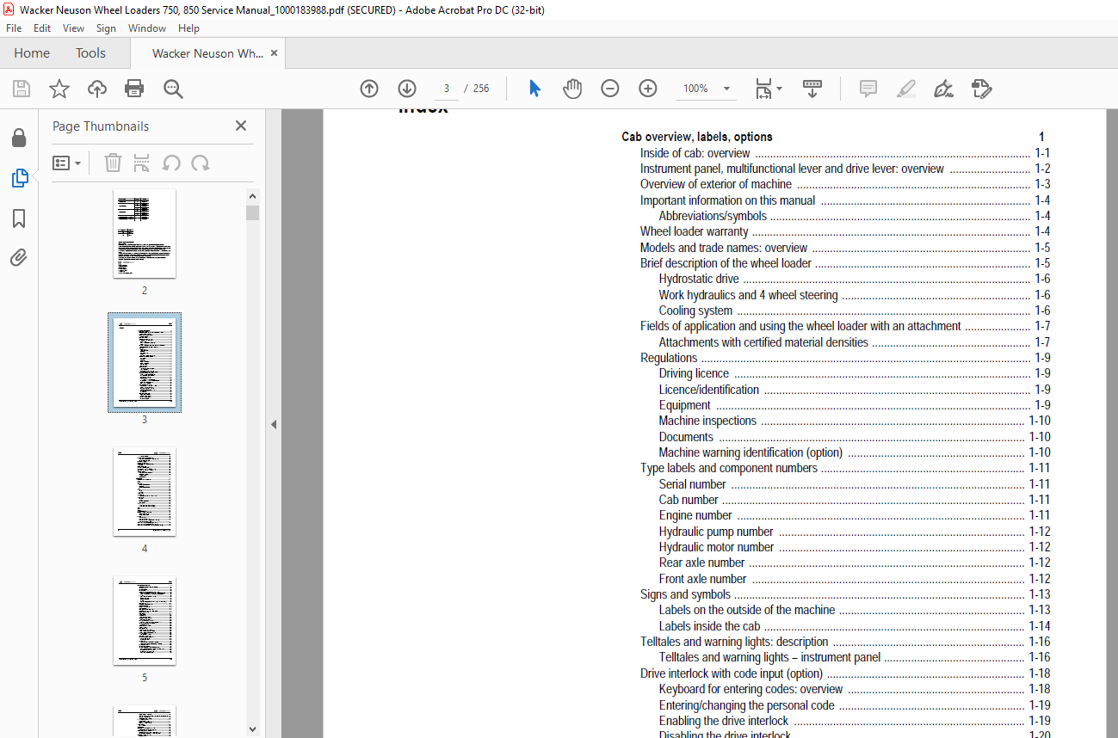The image size is (1118, 738).
Task: Zoom out with the minus button
Action: tap(610, 89)
